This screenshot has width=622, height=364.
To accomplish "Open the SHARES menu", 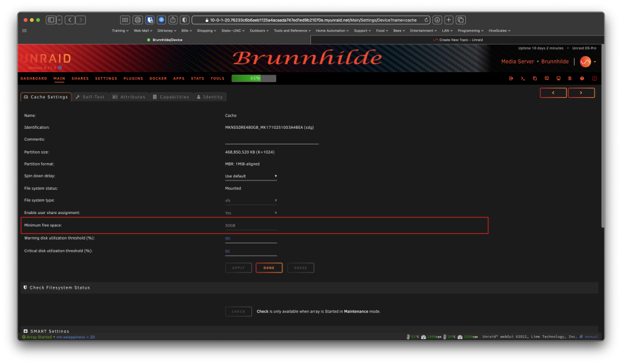I will pyautogui.click(x=80, y=78).
